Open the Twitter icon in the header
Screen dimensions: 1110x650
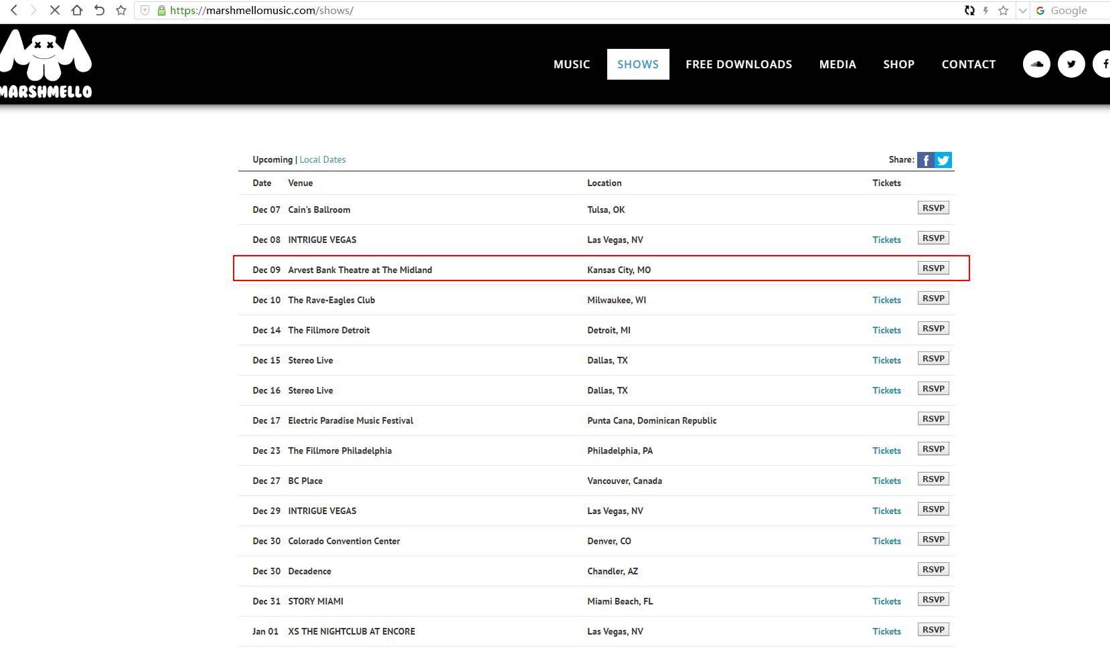[1071, 64]
